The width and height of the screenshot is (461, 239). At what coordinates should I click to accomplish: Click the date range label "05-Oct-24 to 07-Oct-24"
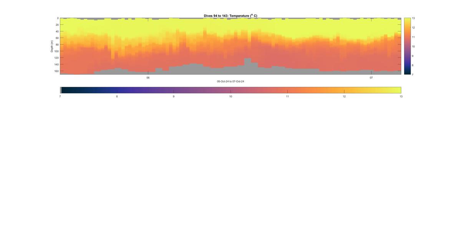point(230,81)
